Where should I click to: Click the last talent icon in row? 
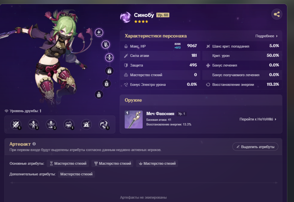(104, 124)
